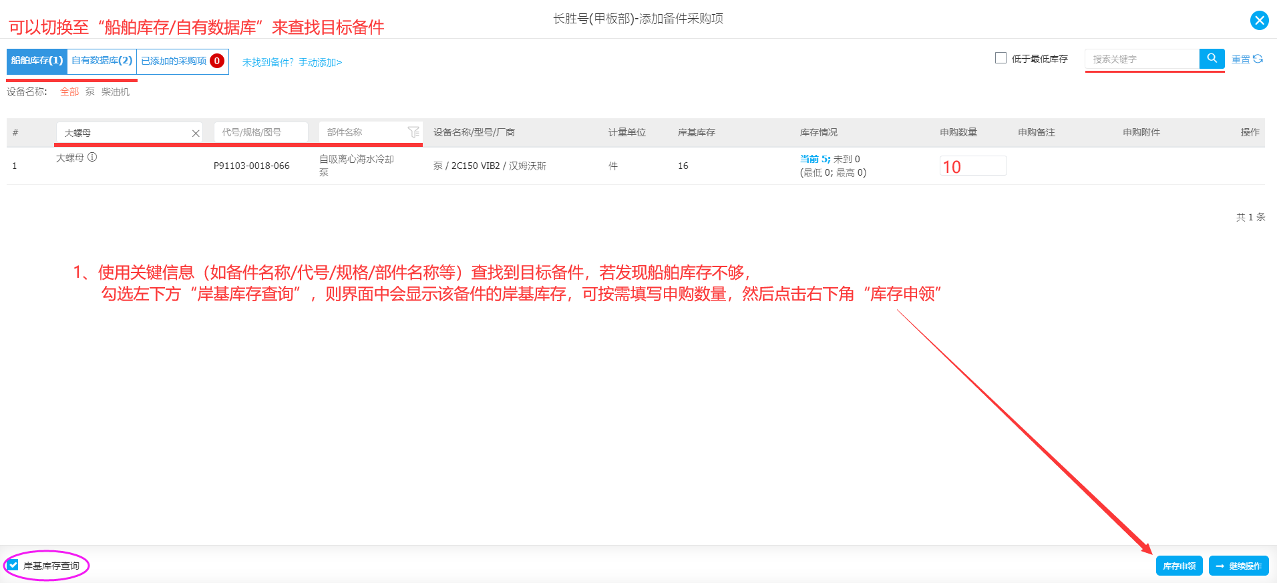
Task: Click the 申购数量 column header
Action: (x=958, y=132)
